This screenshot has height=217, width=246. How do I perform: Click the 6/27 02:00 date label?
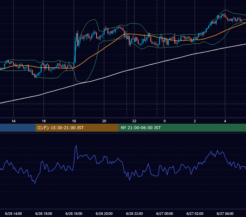coord(195,213)
